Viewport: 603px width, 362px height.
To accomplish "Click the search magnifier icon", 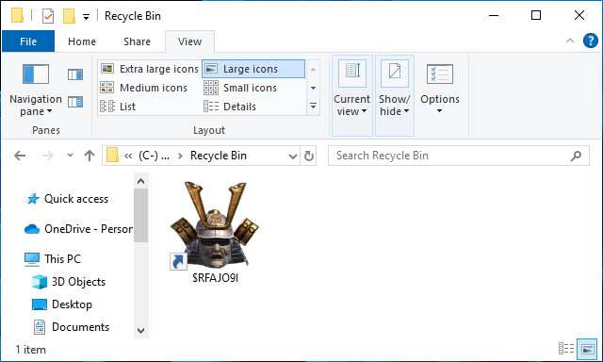I will [x=576, y=156].
